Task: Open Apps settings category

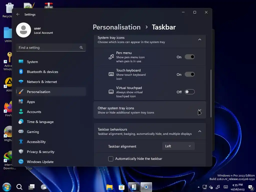Action: click(x=51, y=102)
